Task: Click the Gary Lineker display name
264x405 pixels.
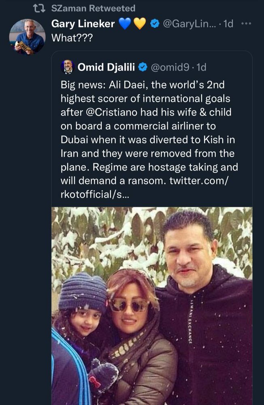Action: (x=83, y=24)
